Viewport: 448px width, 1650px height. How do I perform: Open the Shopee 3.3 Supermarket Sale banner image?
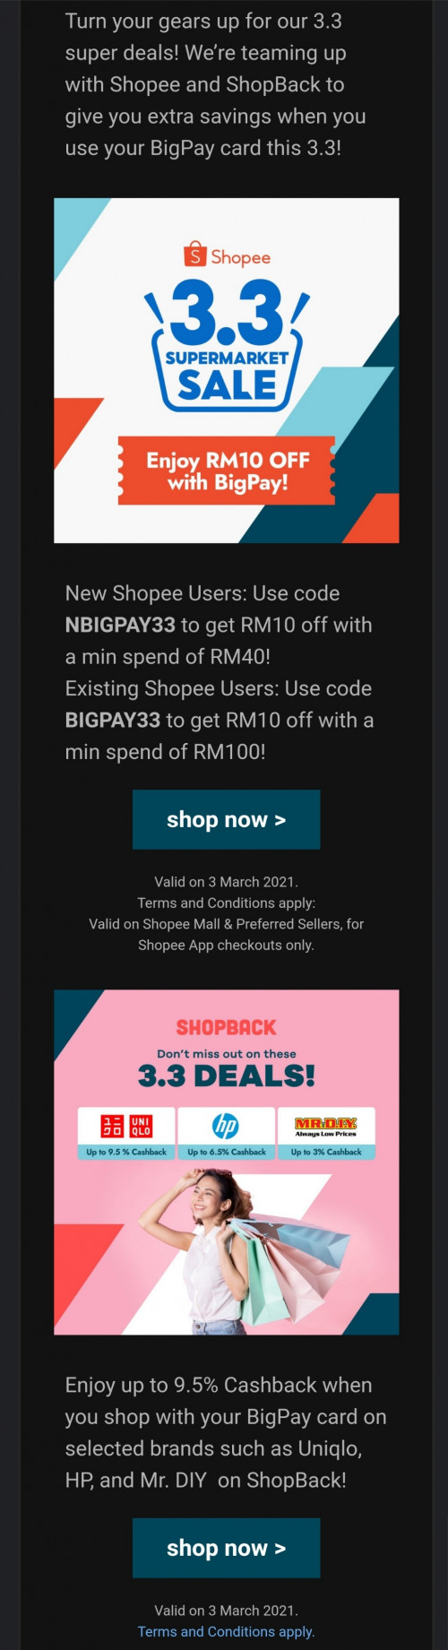[x=226, y=370]
